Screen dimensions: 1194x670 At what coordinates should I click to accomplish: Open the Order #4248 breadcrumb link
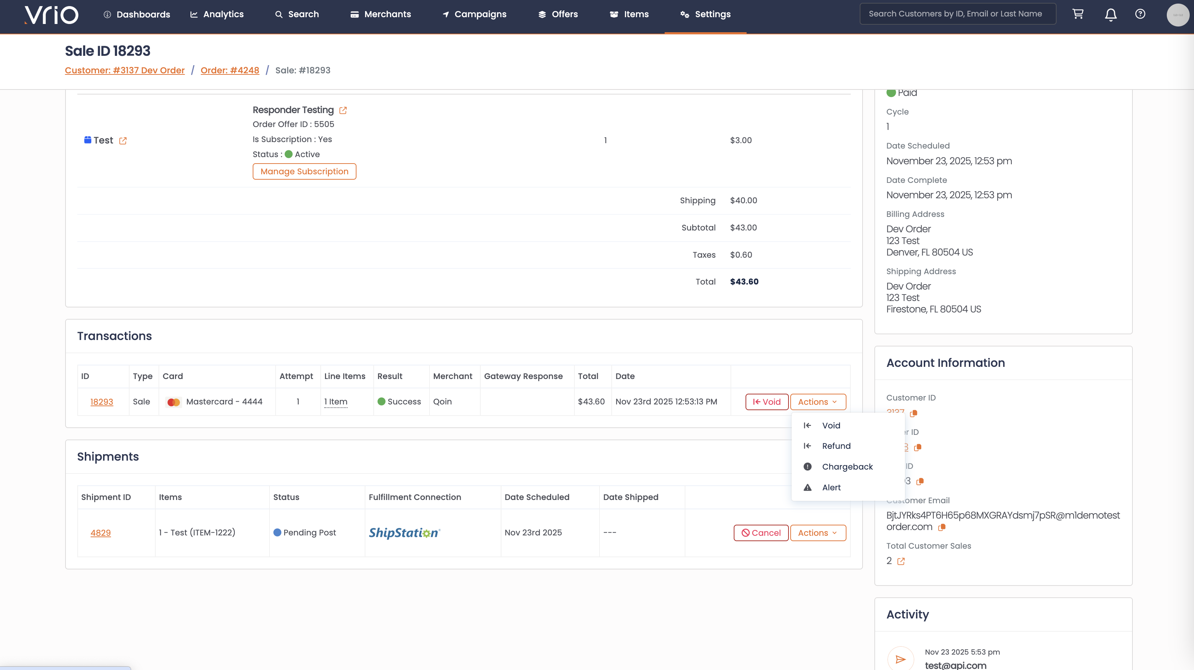[229, 71]
